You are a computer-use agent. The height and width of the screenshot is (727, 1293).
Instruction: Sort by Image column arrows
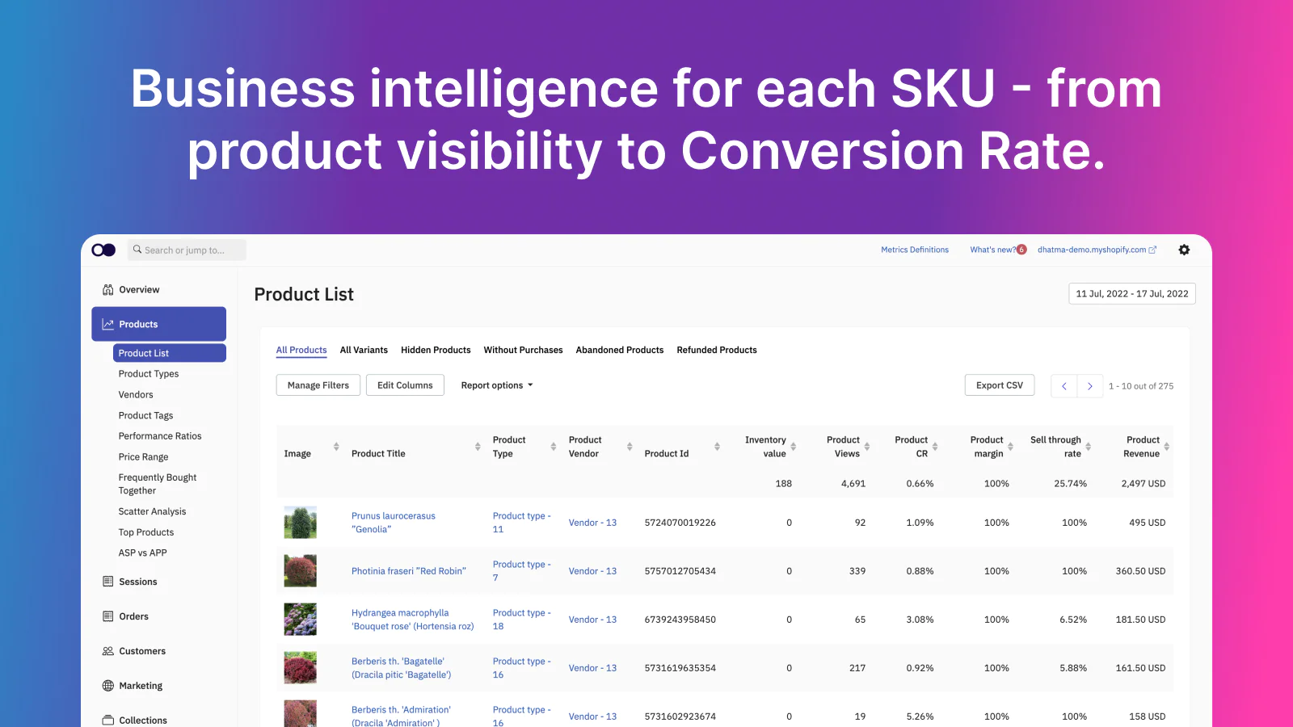pos(336,447)
